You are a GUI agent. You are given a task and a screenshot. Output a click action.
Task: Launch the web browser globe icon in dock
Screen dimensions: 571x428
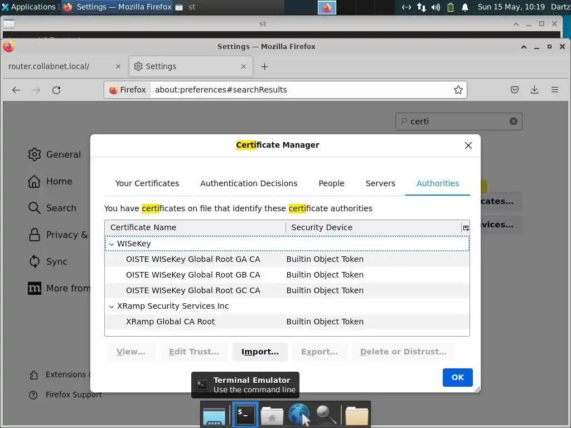click(299, 415)
